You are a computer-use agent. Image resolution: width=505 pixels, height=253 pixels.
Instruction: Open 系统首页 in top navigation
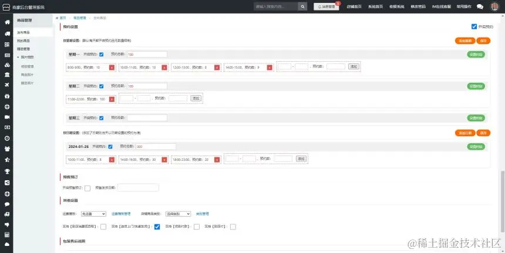375,7
